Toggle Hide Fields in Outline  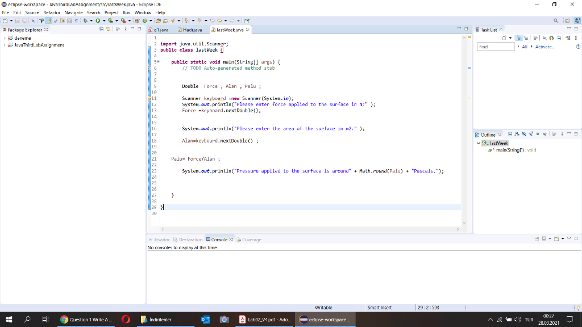point(524,134)
